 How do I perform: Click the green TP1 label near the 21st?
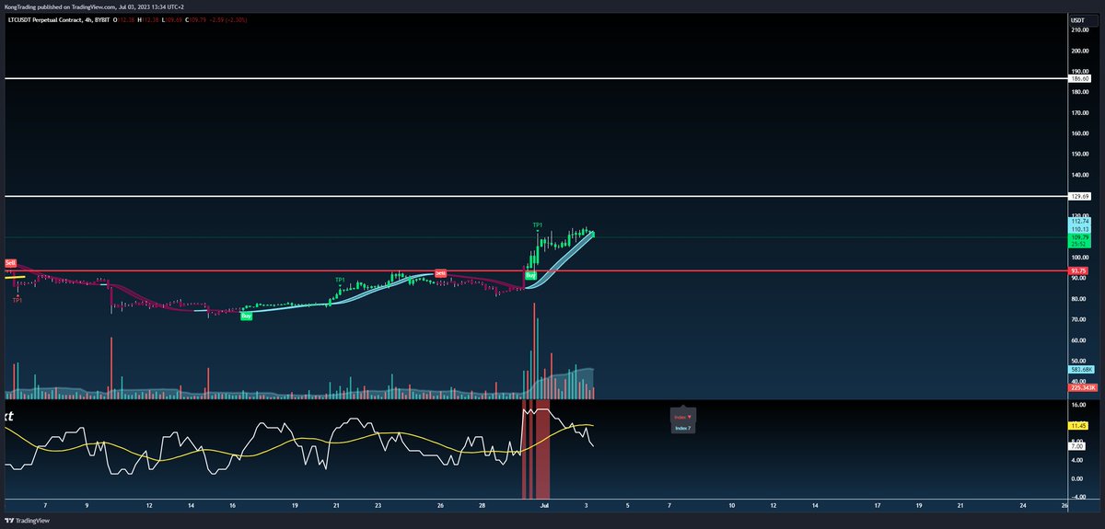(340, 280)
